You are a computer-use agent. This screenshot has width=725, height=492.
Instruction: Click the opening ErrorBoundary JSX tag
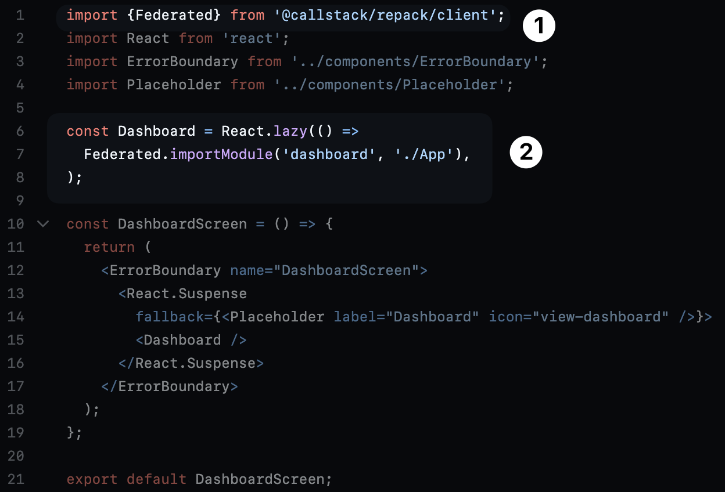point(264,270)
